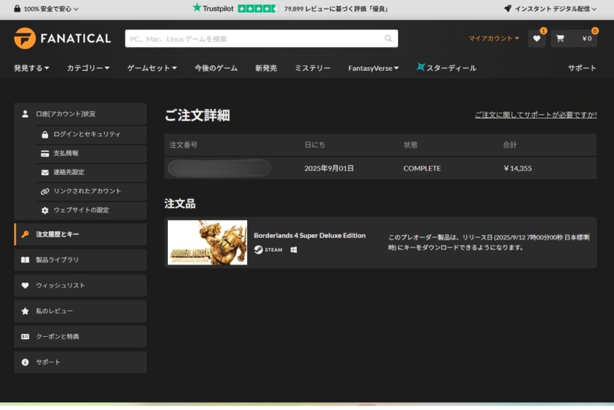Click the lock icon beside 100%安全で安心

coord(17,8)
